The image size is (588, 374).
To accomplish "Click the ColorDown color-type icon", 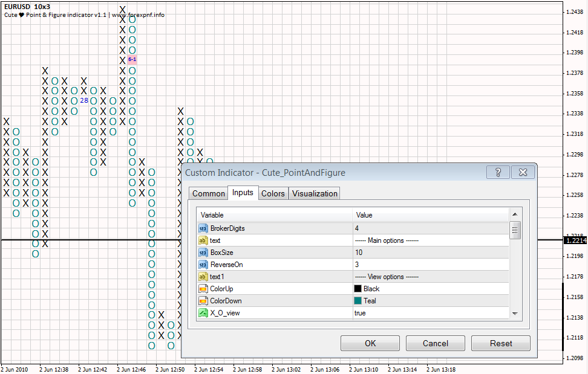I will (x=203, y=301).
